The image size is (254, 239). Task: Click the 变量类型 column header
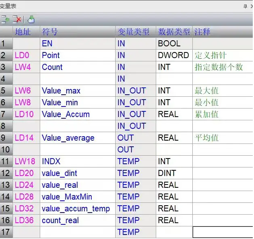(136, 32)
